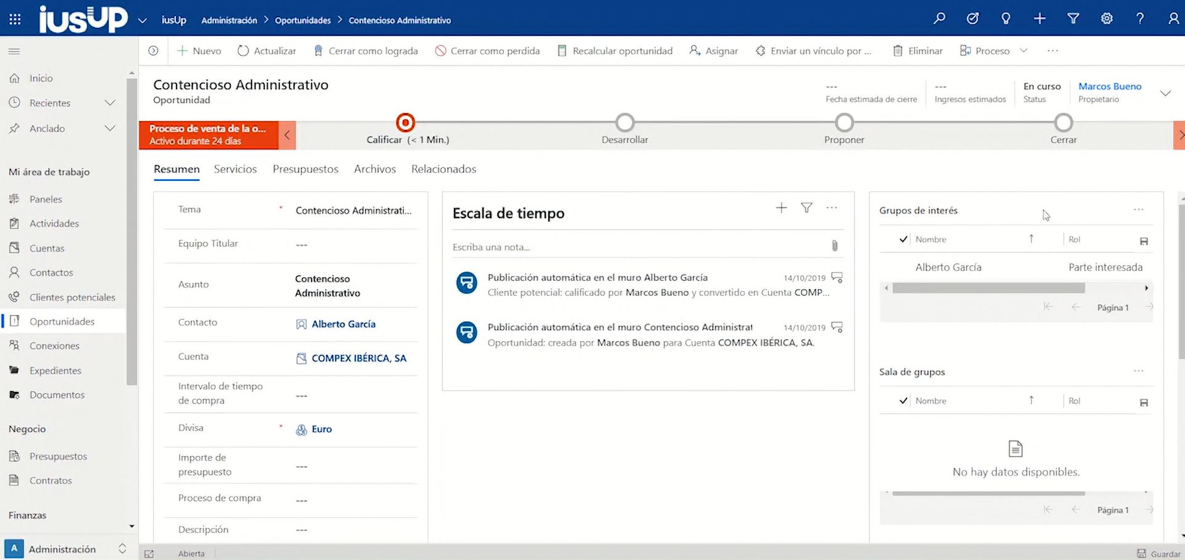Open the settings gear icon
The width and height of the screenshot is (1185, 560).
[1107, 19]
